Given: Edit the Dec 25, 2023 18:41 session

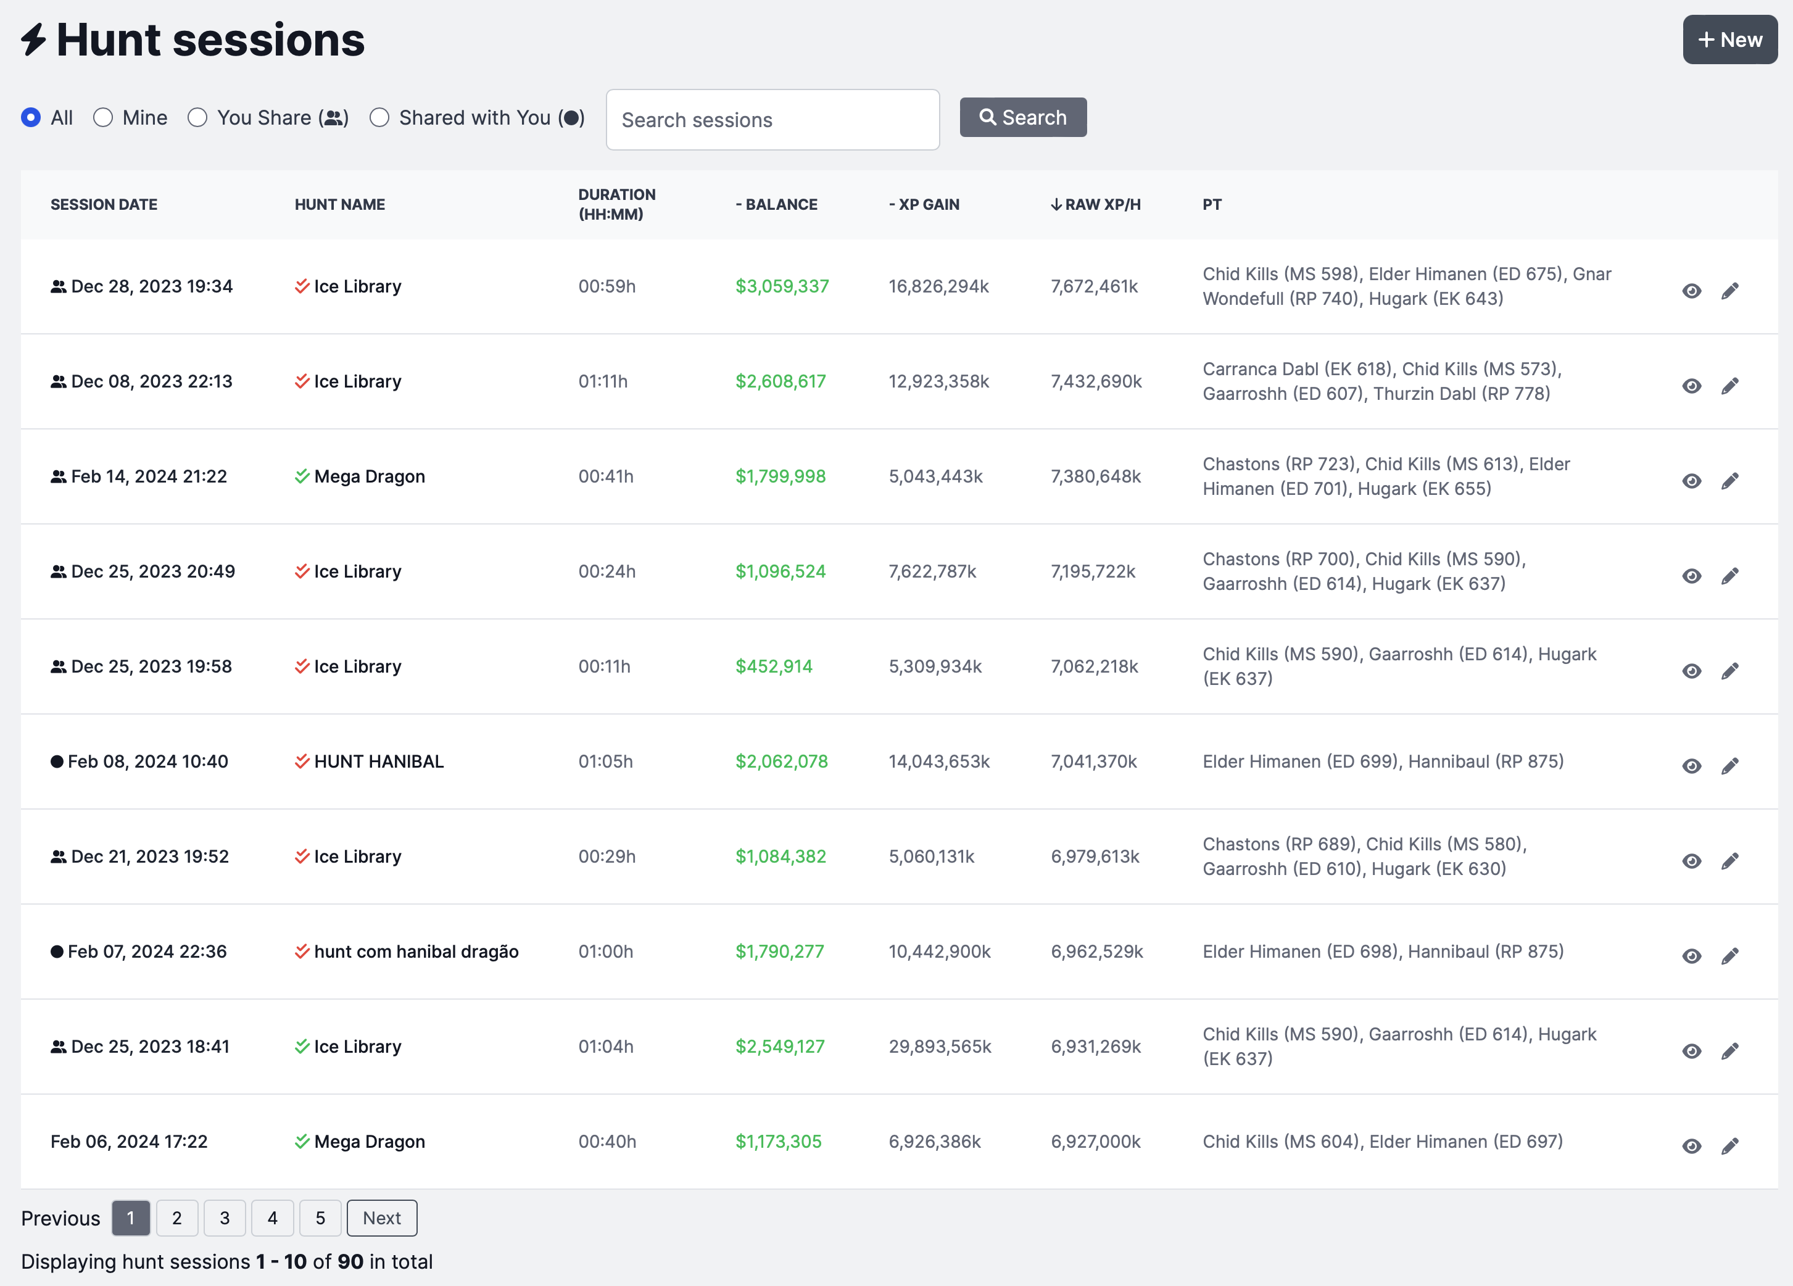Looking at the screenshot, I should (x=1729, y=1051).
